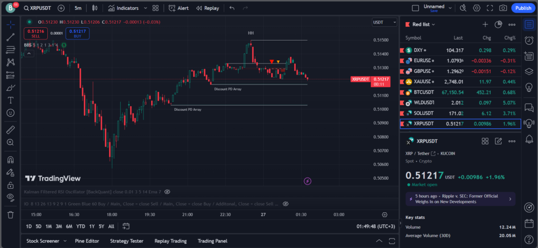The width and height of the screenshot is (538, 248).
Task: Open watchlist advanced view pie icon
Action: click(x=498, y=24)
